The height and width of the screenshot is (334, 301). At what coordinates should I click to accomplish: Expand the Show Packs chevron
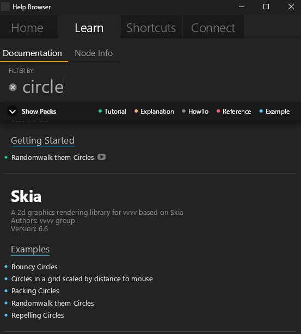pos(13,111)
